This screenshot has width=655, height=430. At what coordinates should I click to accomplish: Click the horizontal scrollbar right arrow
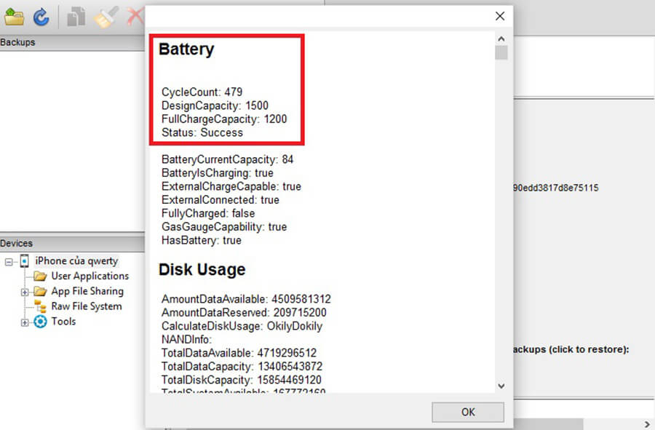coord(647,424)
